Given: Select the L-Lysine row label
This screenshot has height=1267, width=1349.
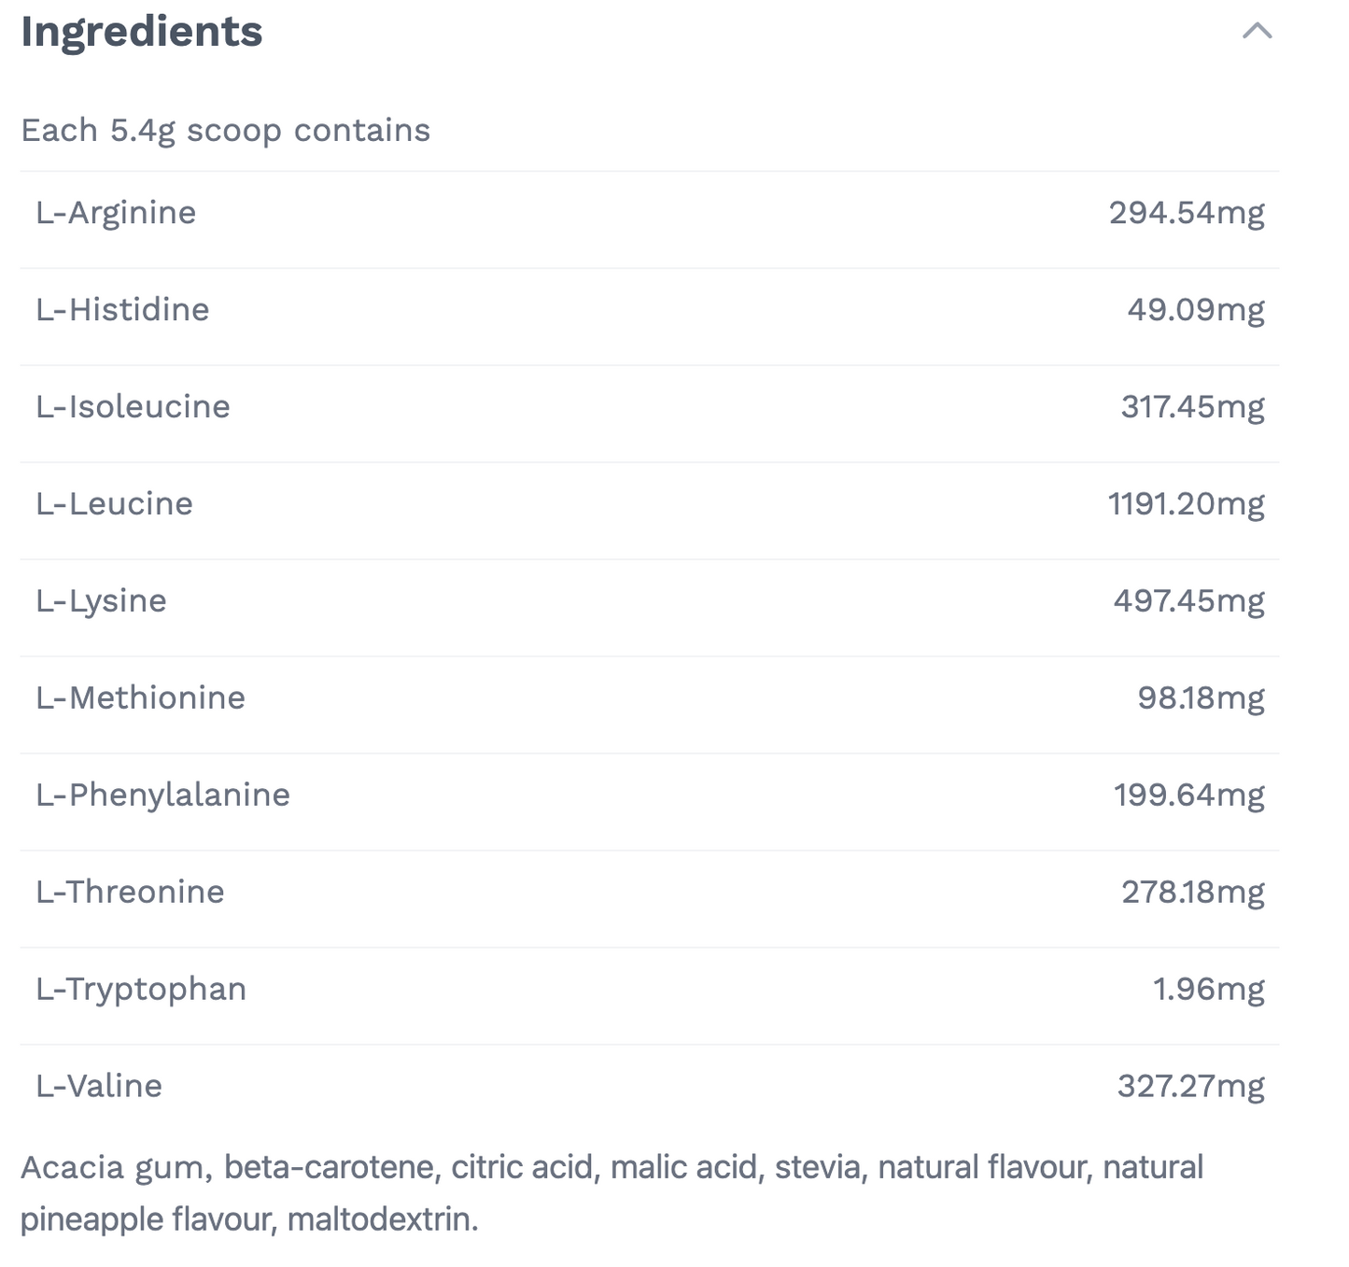Looking at the screenshot, I should pyautogui.click(x=101, y=601).
